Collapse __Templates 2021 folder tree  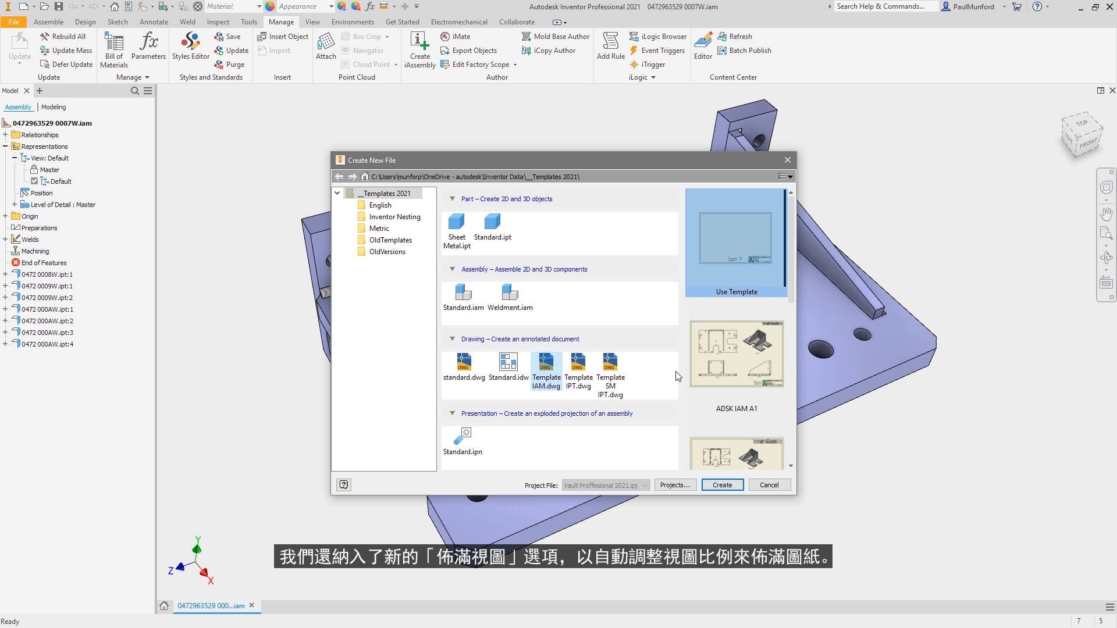coord(337,193)
